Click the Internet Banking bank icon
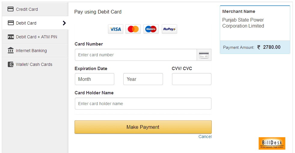Image resolution: width=295 pixels, height=153 pixels. tap(11, 50)
